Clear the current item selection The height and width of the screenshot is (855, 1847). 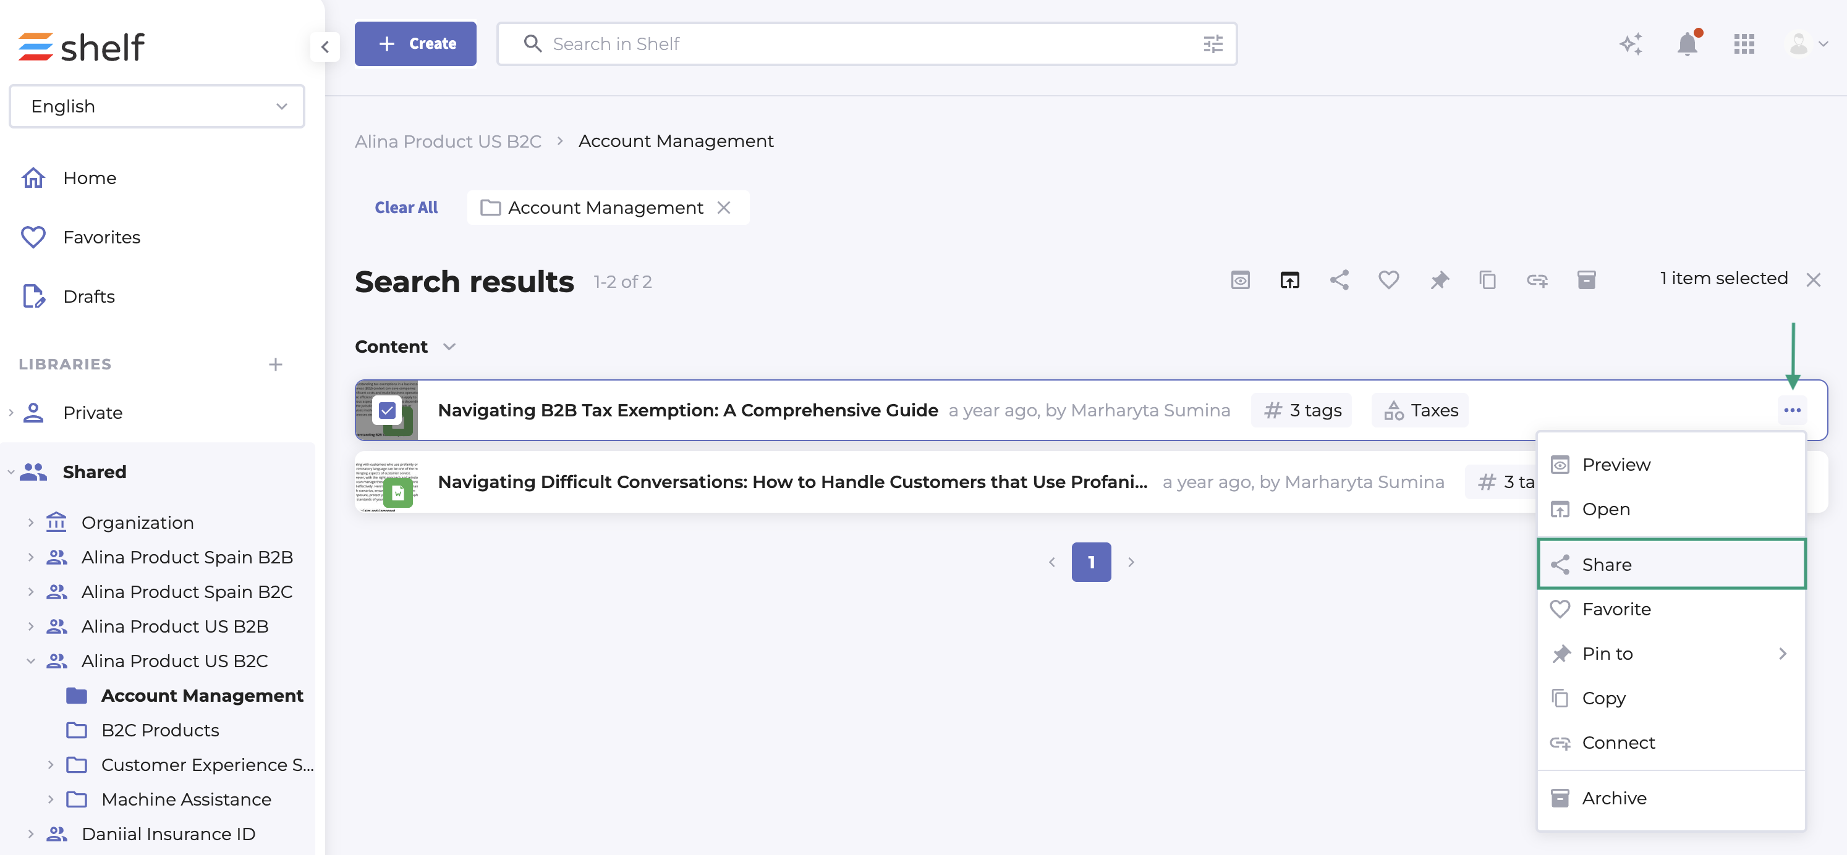(x=1813, y=280)
